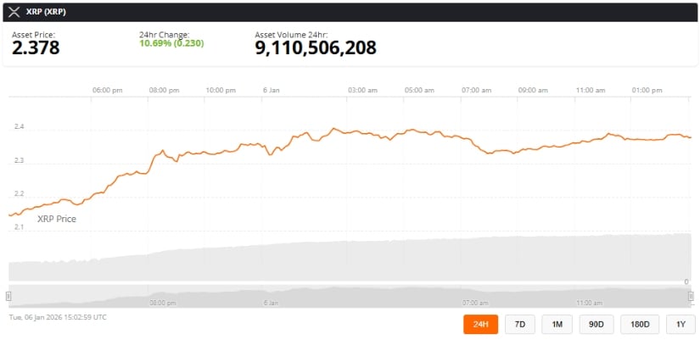Toggle the XRP Price series label
700x340 pixels.
[x=57, y=219]
